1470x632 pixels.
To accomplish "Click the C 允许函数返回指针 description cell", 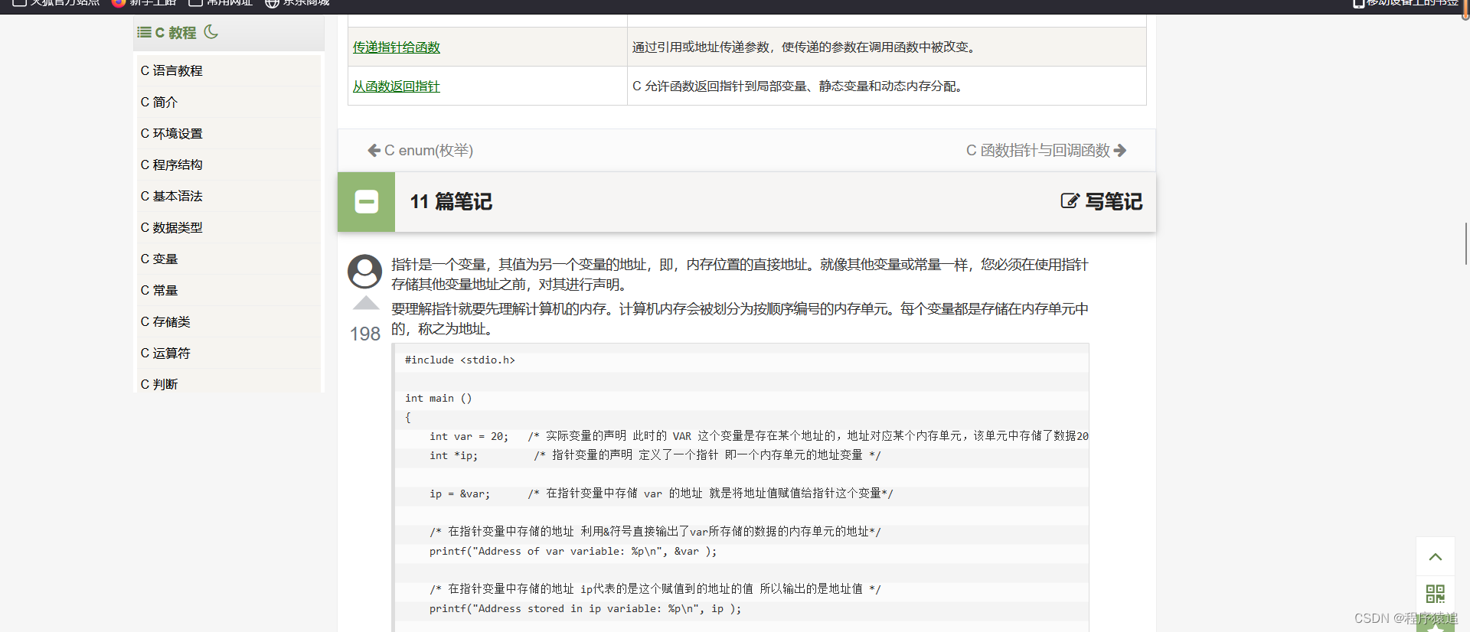I will (887, 86).
